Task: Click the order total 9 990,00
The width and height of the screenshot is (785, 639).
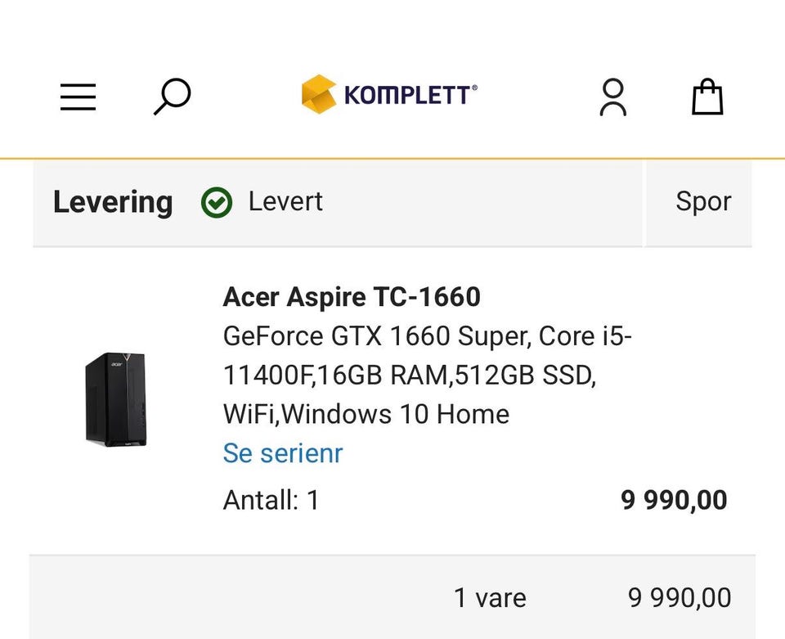Action: tap(679, 597)
